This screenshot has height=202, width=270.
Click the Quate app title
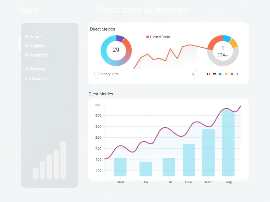[x=29, y=10]
